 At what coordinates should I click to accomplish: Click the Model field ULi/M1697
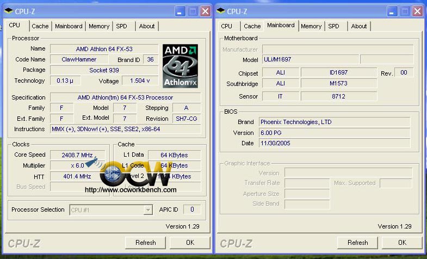(x=311, y=59)
